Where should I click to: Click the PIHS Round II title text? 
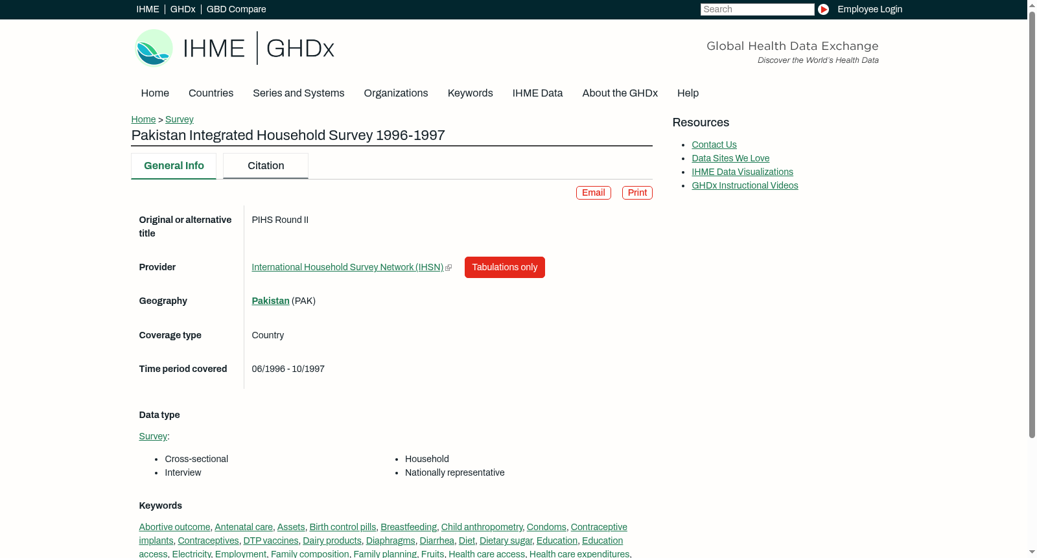pos(280,220)
